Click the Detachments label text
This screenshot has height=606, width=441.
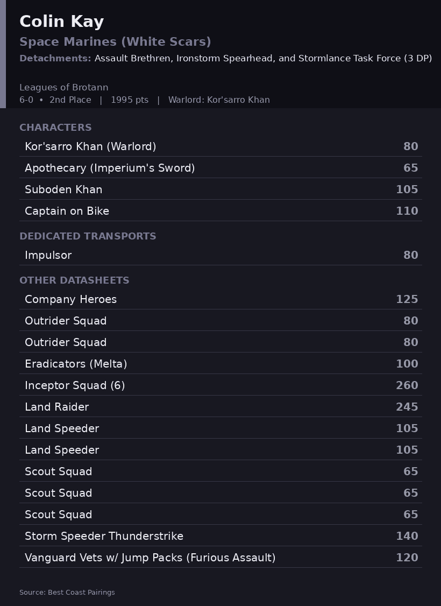click(x=55, y=58)
